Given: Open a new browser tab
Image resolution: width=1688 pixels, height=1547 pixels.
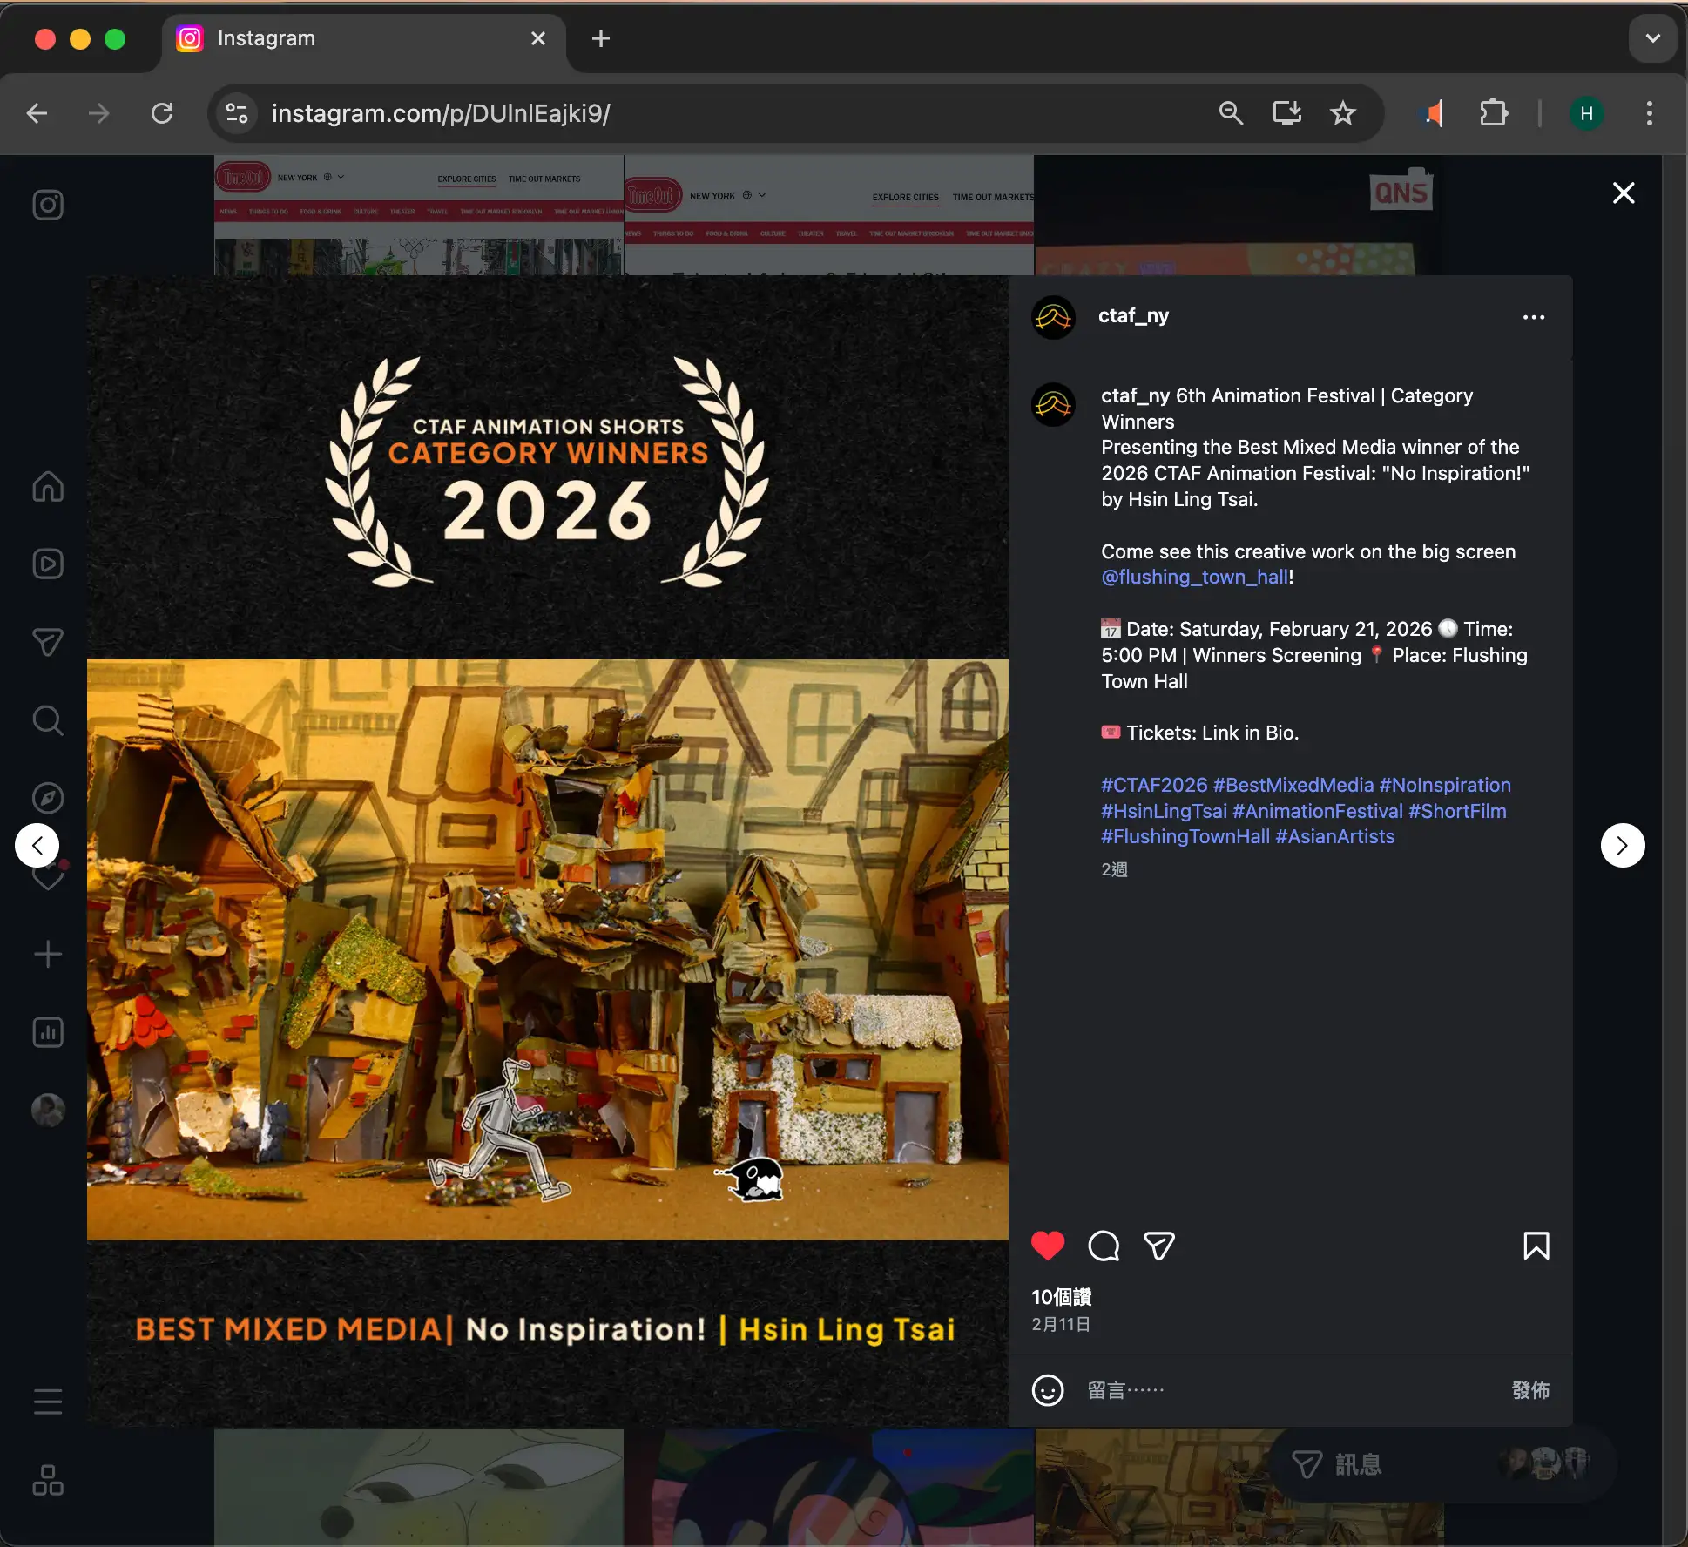Looking at the screenshot, I should [600, 38].
